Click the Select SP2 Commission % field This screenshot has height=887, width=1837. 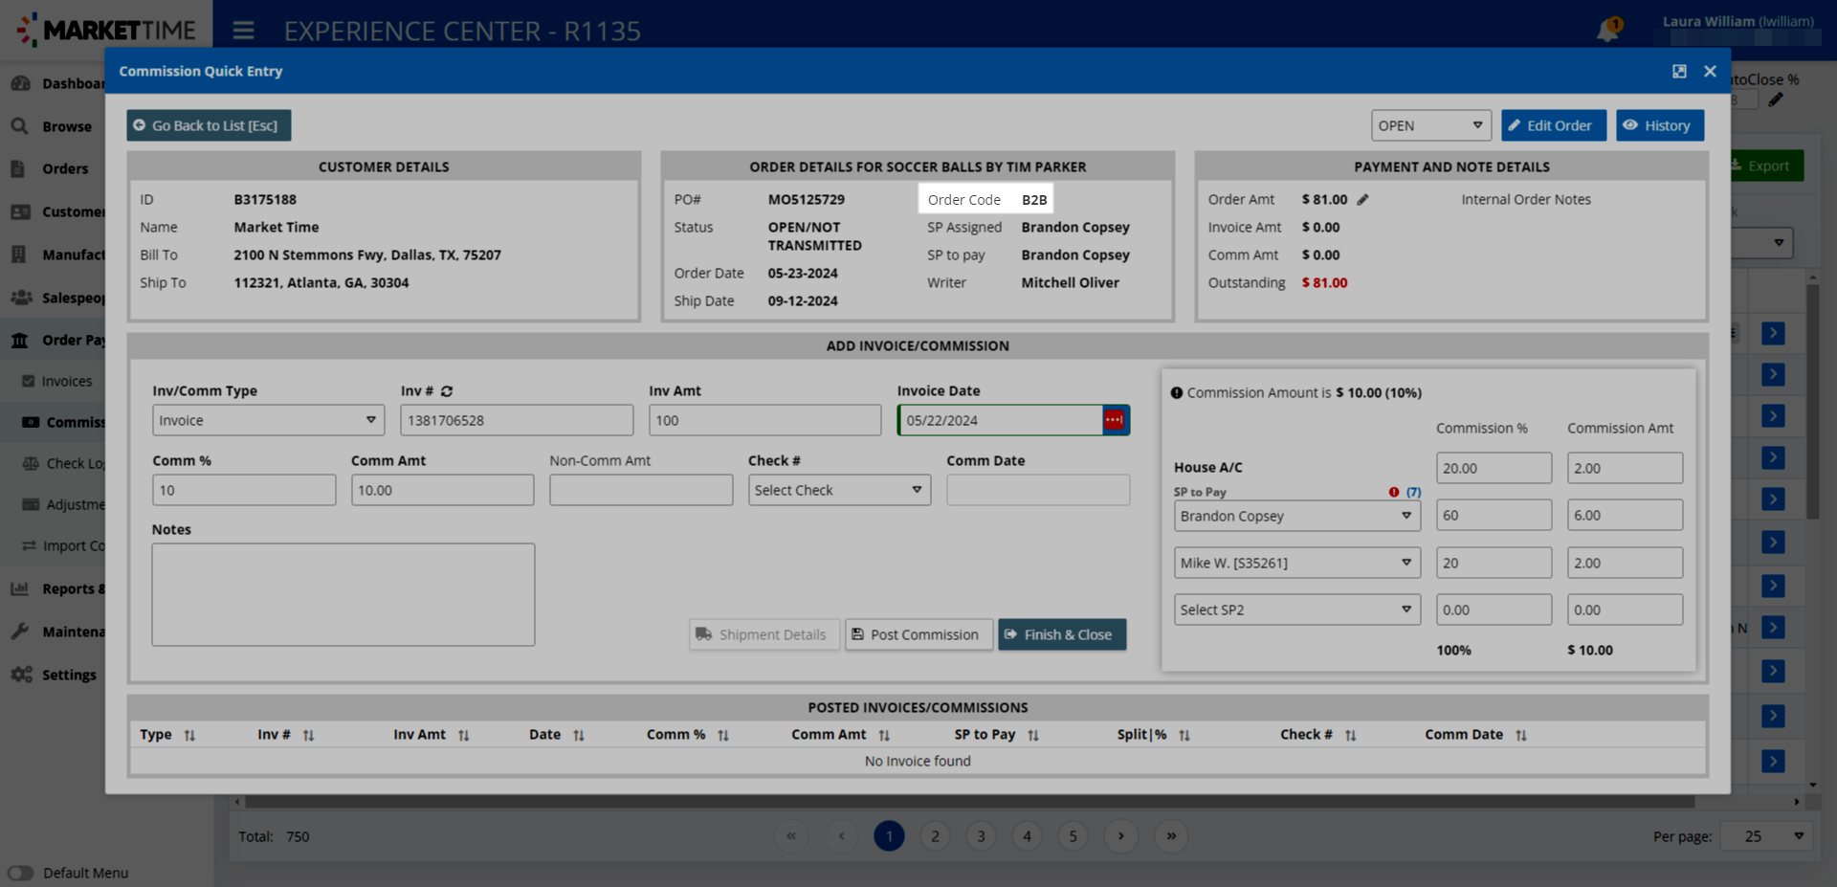point(1494,610)
